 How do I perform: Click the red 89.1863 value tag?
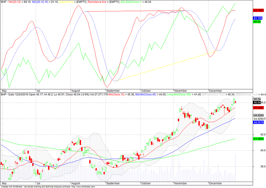point(258,10)
